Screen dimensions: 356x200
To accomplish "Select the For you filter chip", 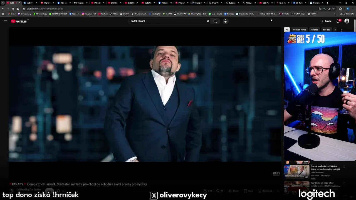I will tap(327, 30).
